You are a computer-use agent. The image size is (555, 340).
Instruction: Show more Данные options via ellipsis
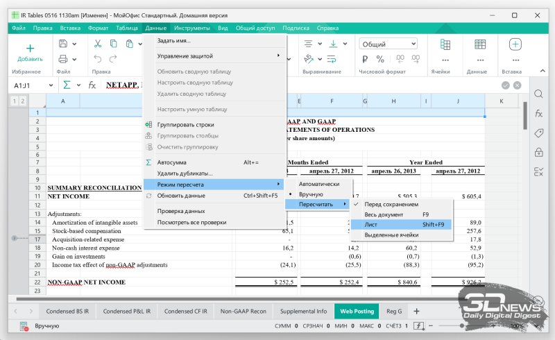[480, 60]
